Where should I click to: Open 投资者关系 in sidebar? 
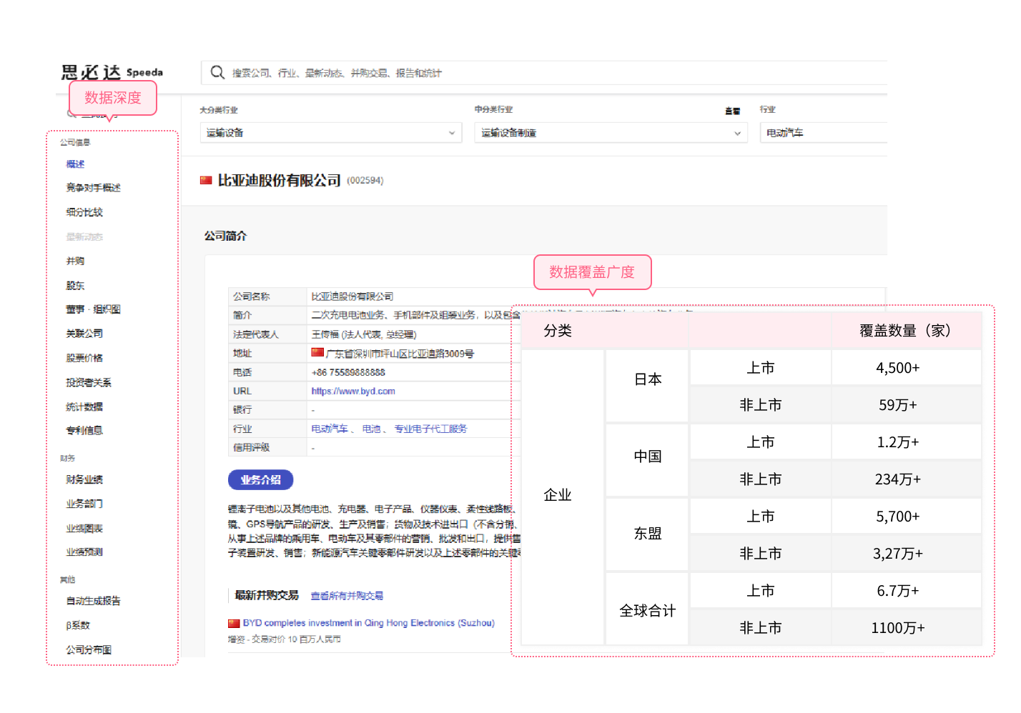pyautogui.click(x=89, y=382)
